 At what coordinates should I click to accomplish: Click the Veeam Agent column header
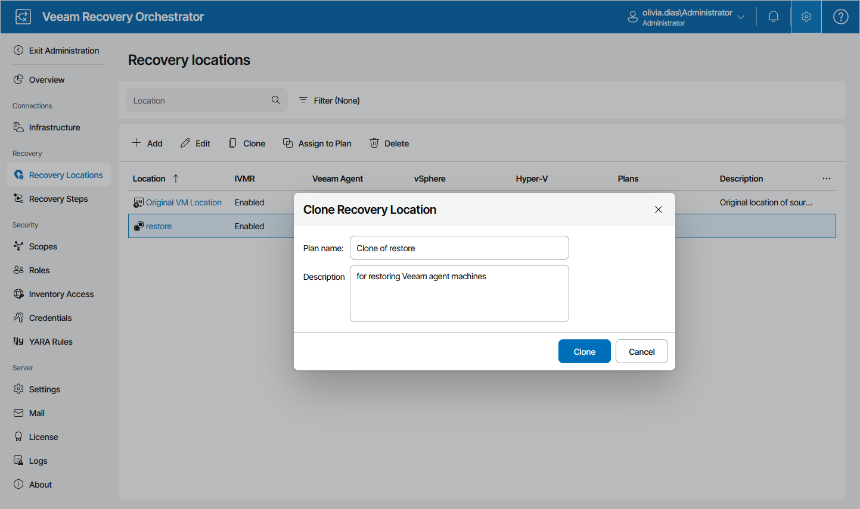click(337, 179)
